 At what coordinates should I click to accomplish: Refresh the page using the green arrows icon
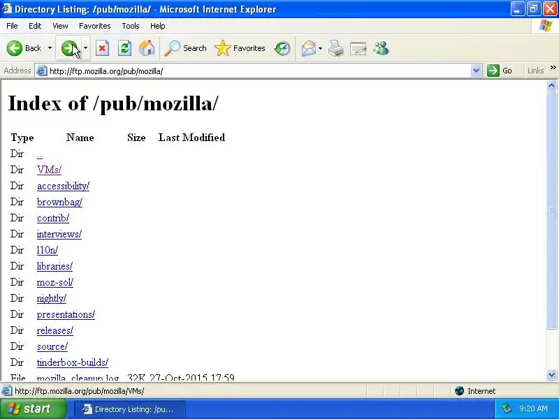125,48
